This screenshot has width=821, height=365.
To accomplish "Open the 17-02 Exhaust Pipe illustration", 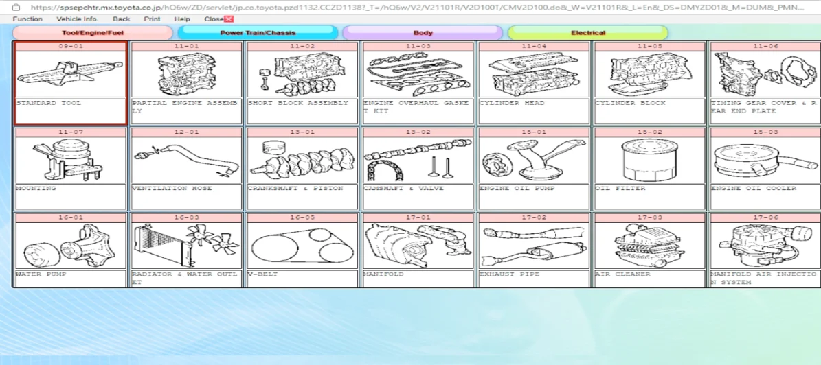I will click(x=534, y=245).
